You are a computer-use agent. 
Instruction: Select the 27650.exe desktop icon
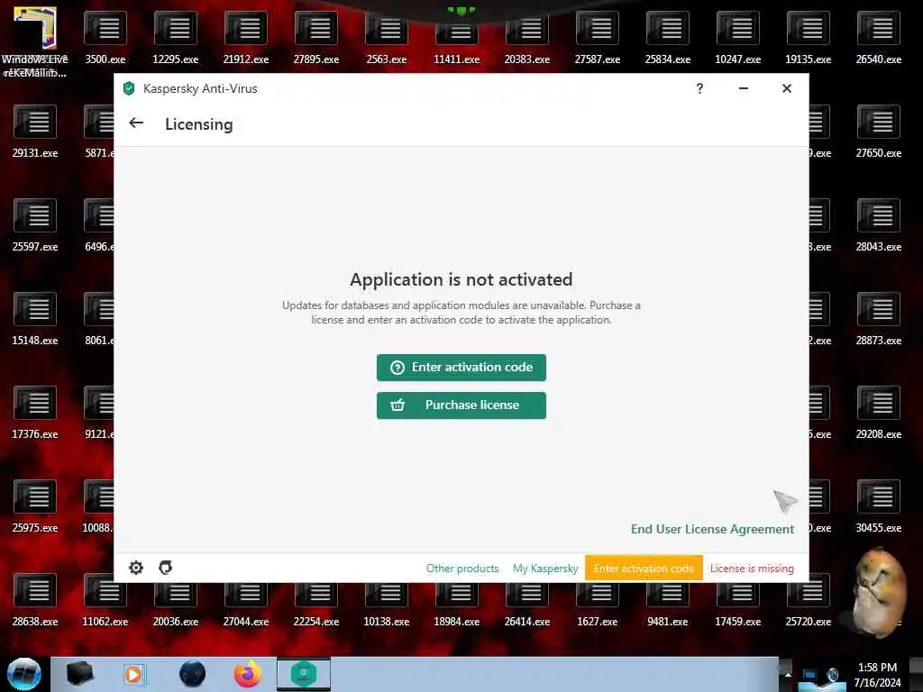pos(878,132)
